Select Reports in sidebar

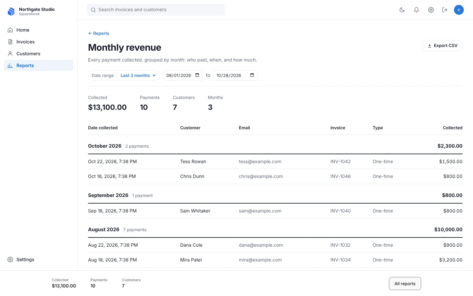38,65
